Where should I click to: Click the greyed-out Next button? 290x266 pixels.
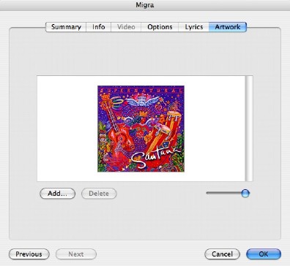click(x=76, y=254)
